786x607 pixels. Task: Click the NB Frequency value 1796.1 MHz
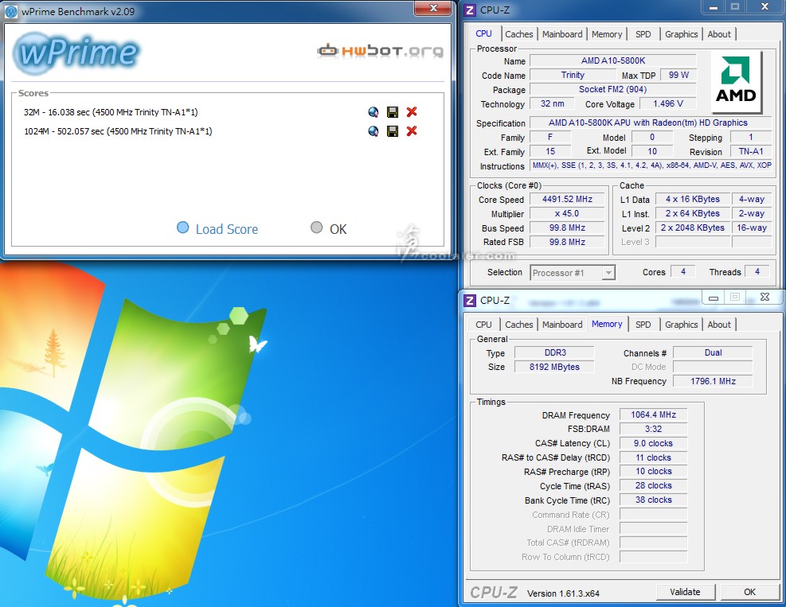tap(713, 381)
